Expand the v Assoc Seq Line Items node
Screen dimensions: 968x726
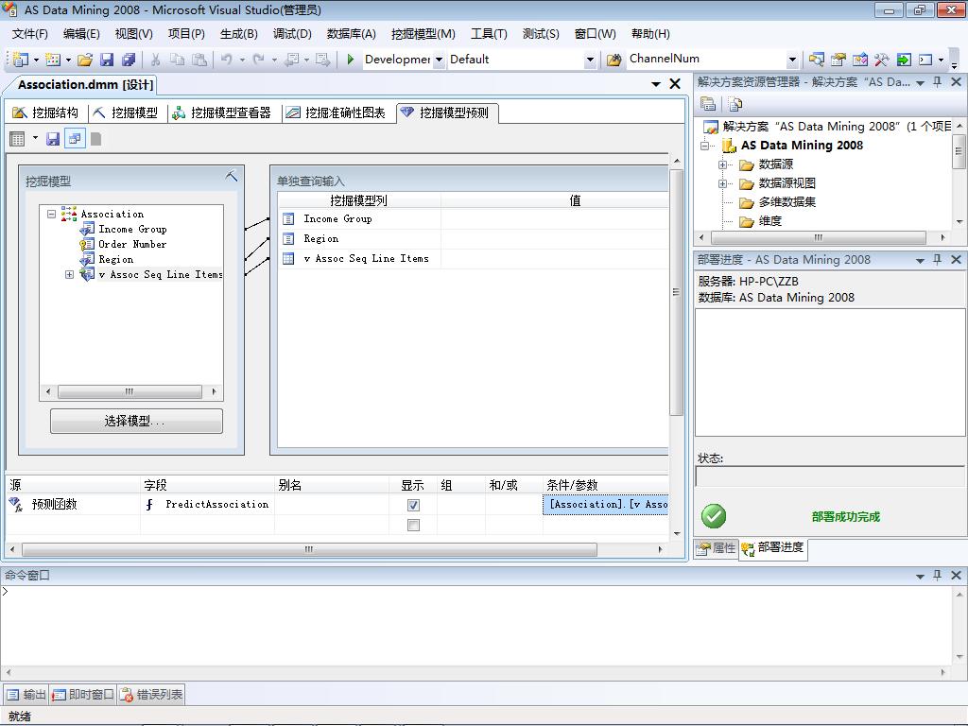click(69, 275)
